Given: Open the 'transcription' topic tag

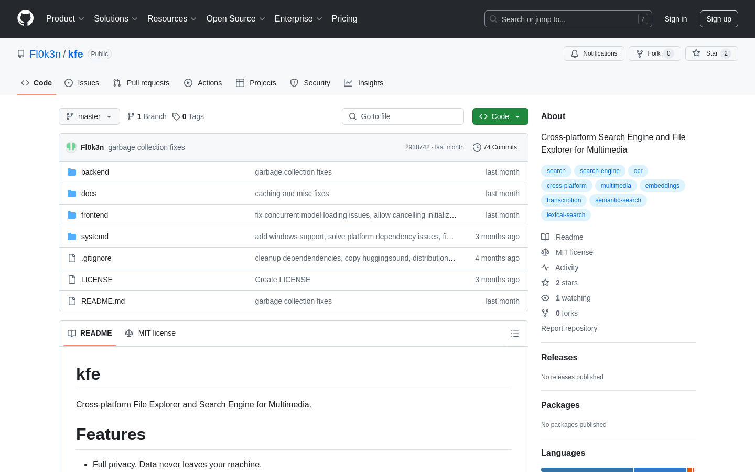Looking at the screenshot, I should (x=564, y=200).
